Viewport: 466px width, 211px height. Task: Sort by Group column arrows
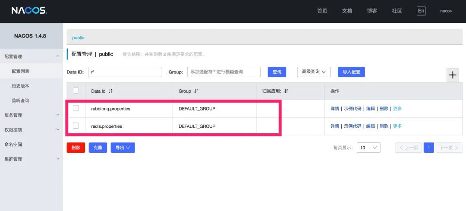[196, 91]
